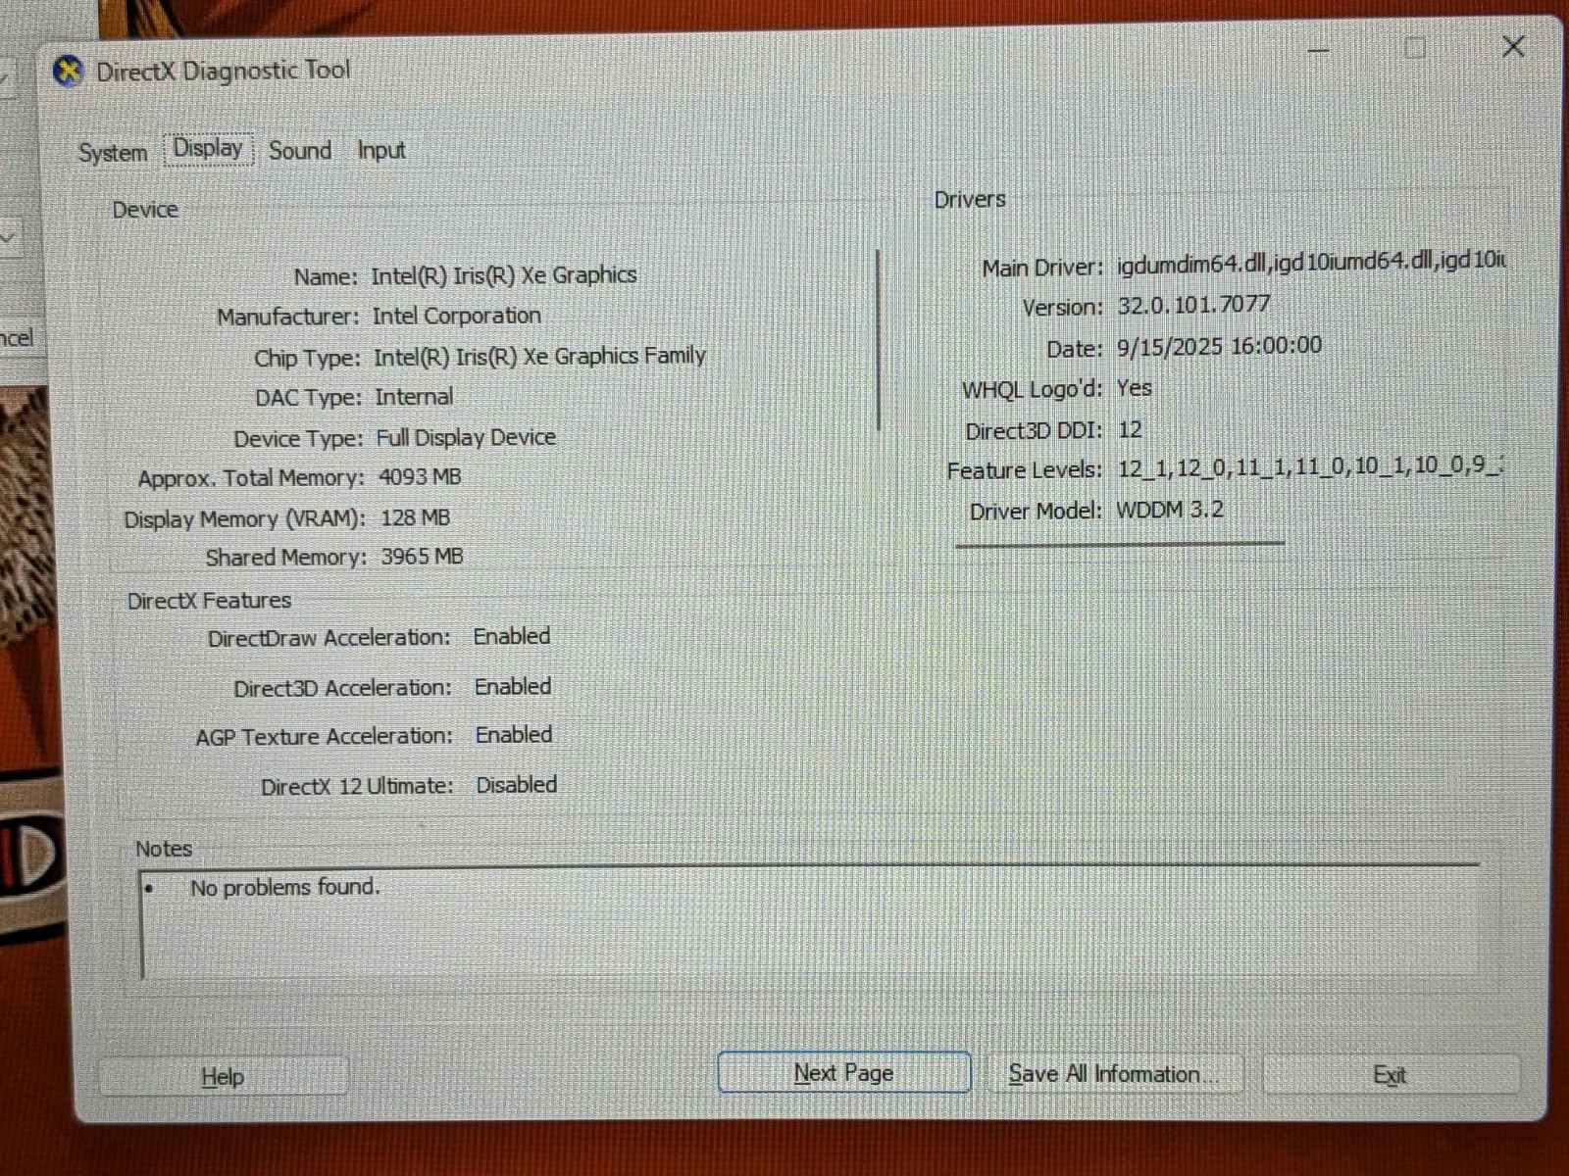Click Direct3D Acceleration 'Enabled' value
Viewport: 1569px width, 1176px height.
pyautogui.click(x=513, y=687)
